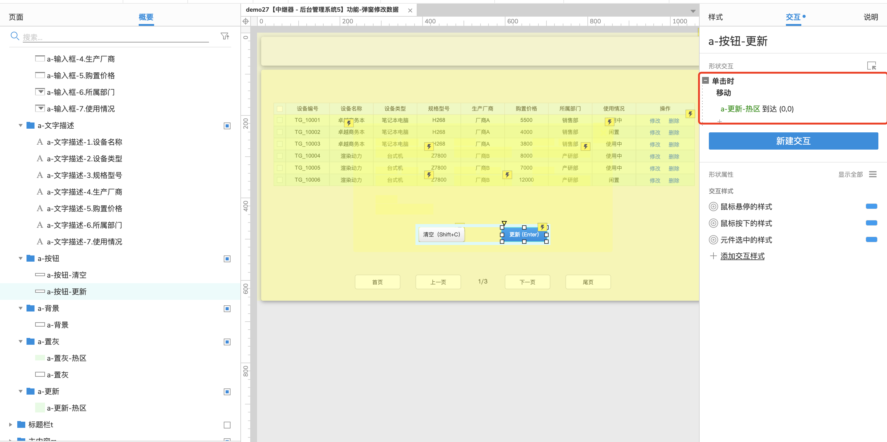This screenshot has width=887, height=442.
Task: Switch to the 页面 tab
Action: click(16, 17)
